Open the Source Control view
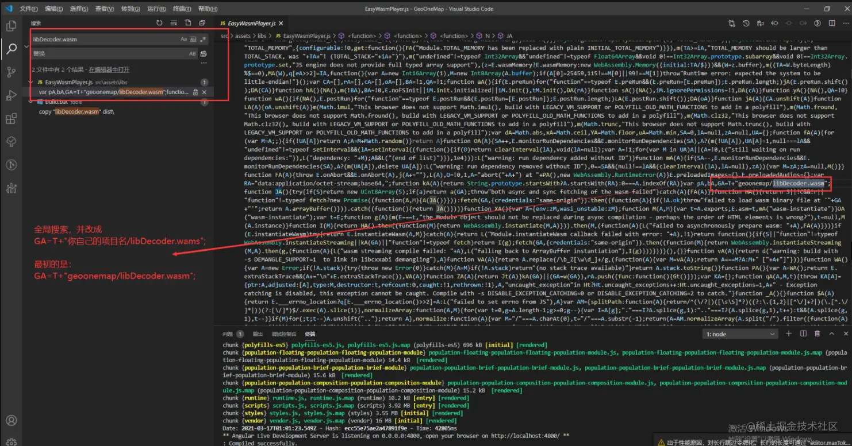Screen dimensions: 852x446 point(11,72)
